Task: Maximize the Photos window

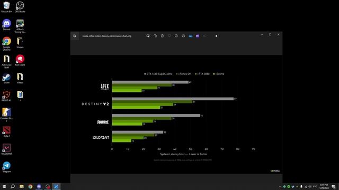Action: [270, 34]
